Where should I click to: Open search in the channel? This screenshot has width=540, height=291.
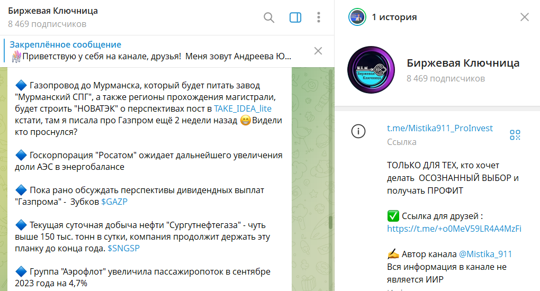pos(269,17)
